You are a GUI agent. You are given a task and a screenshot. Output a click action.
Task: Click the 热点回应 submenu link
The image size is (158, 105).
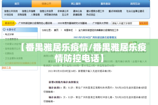pos(91,15)
